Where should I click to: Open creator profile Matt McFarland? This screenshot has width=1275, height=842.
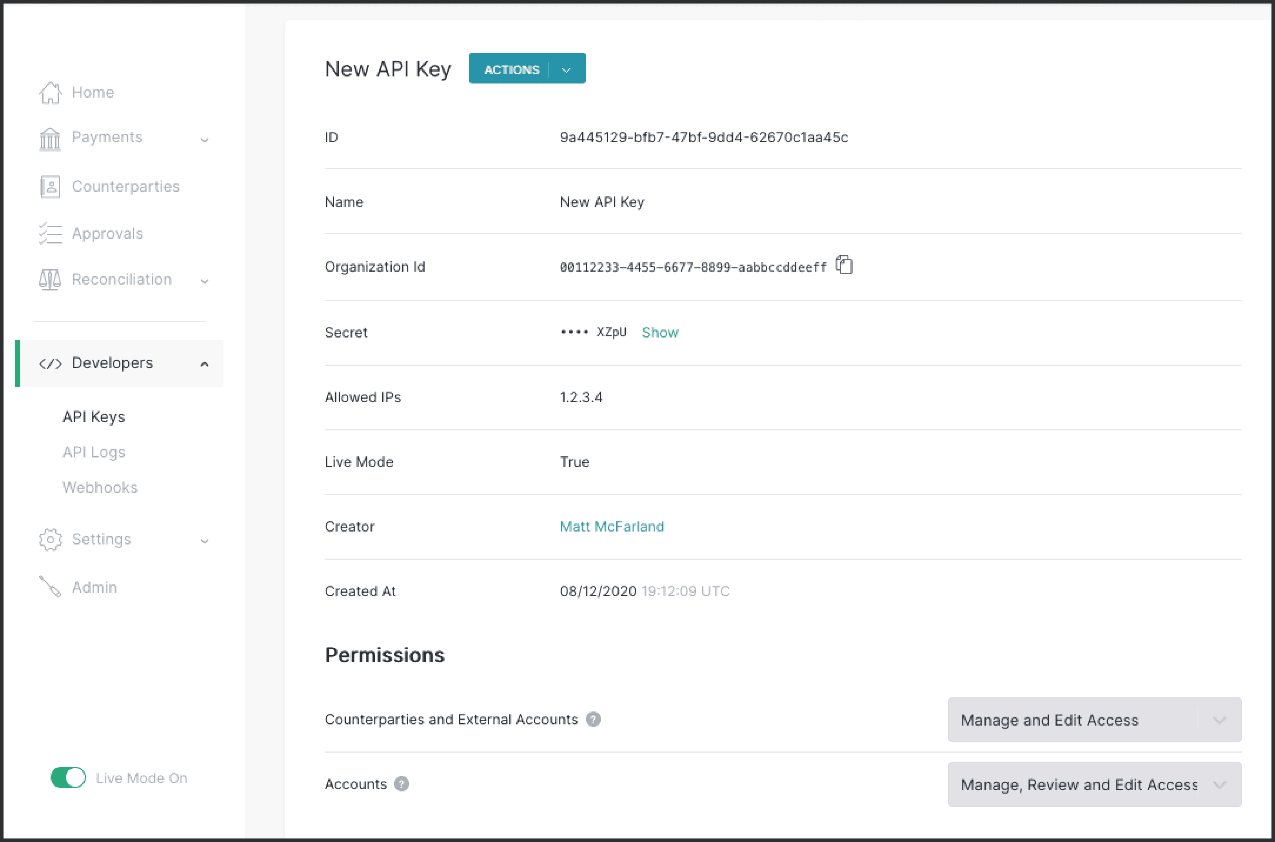pyautogui.click(x=612, y=526)
